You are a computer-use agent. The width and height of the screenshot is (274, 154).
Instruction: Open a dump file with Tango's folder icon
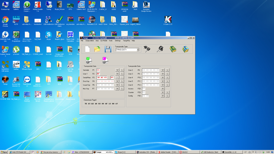tap(97, 49)
